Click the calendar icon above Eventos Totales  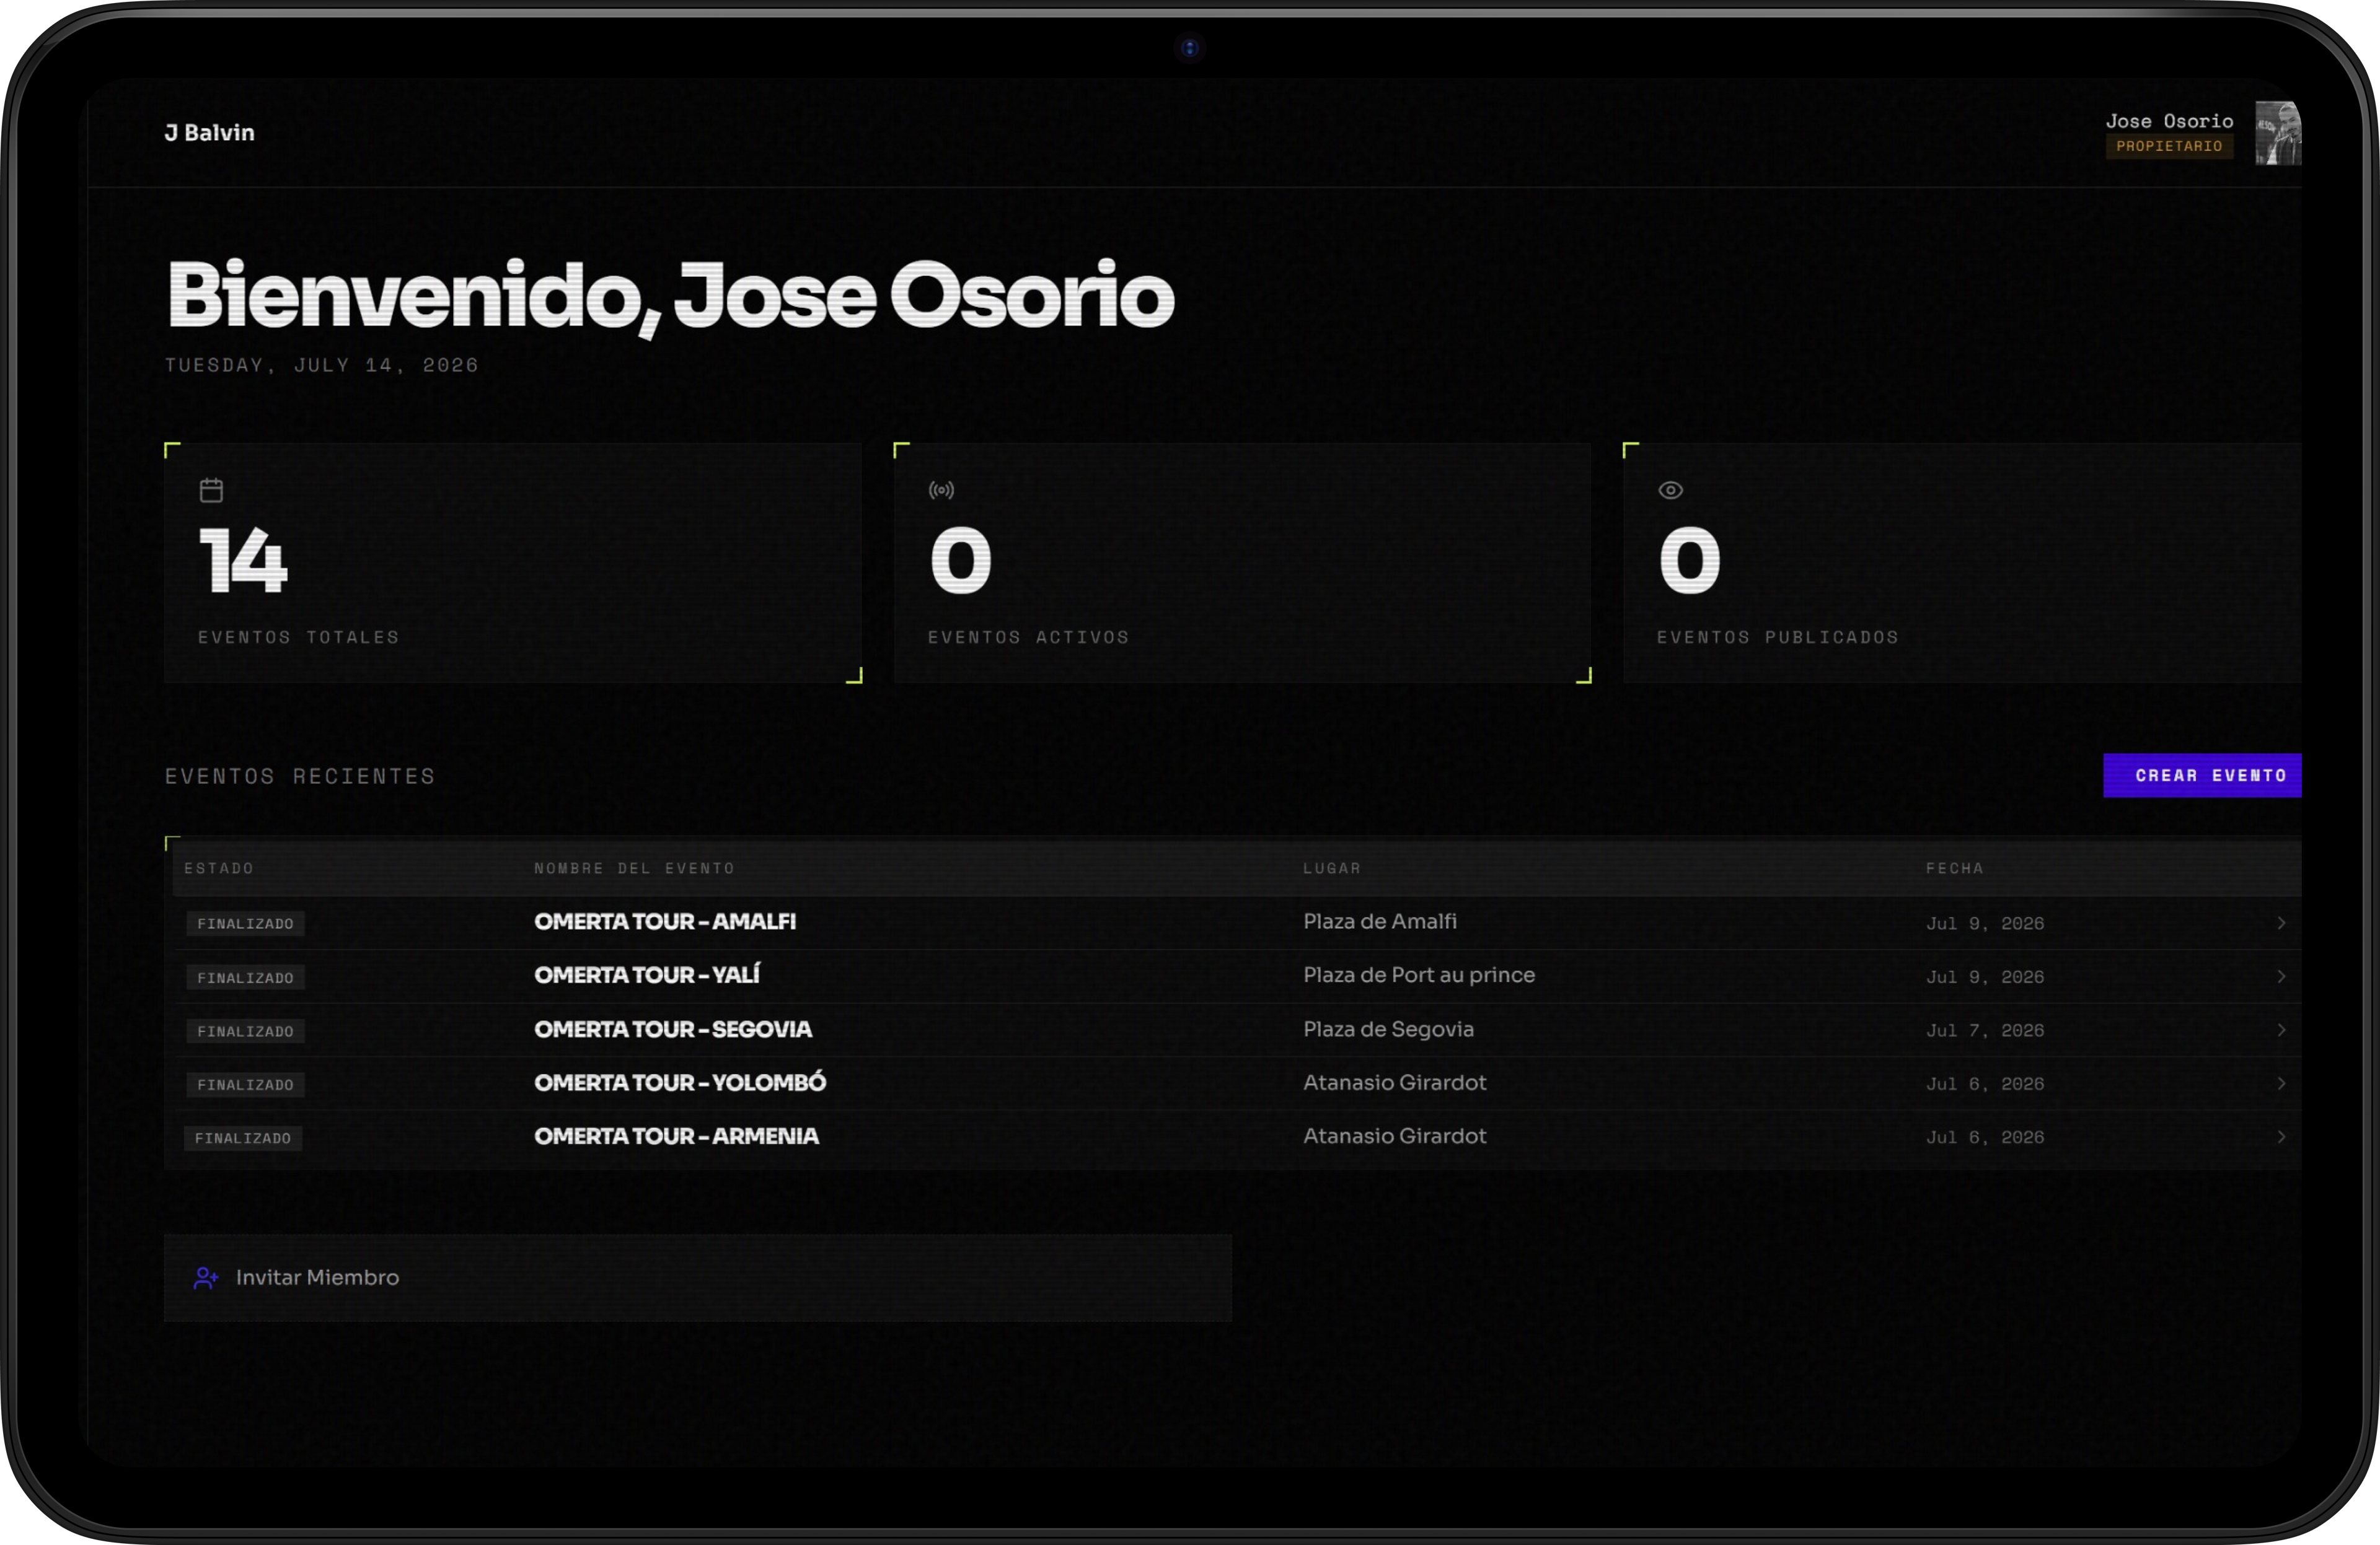[211, 489]
